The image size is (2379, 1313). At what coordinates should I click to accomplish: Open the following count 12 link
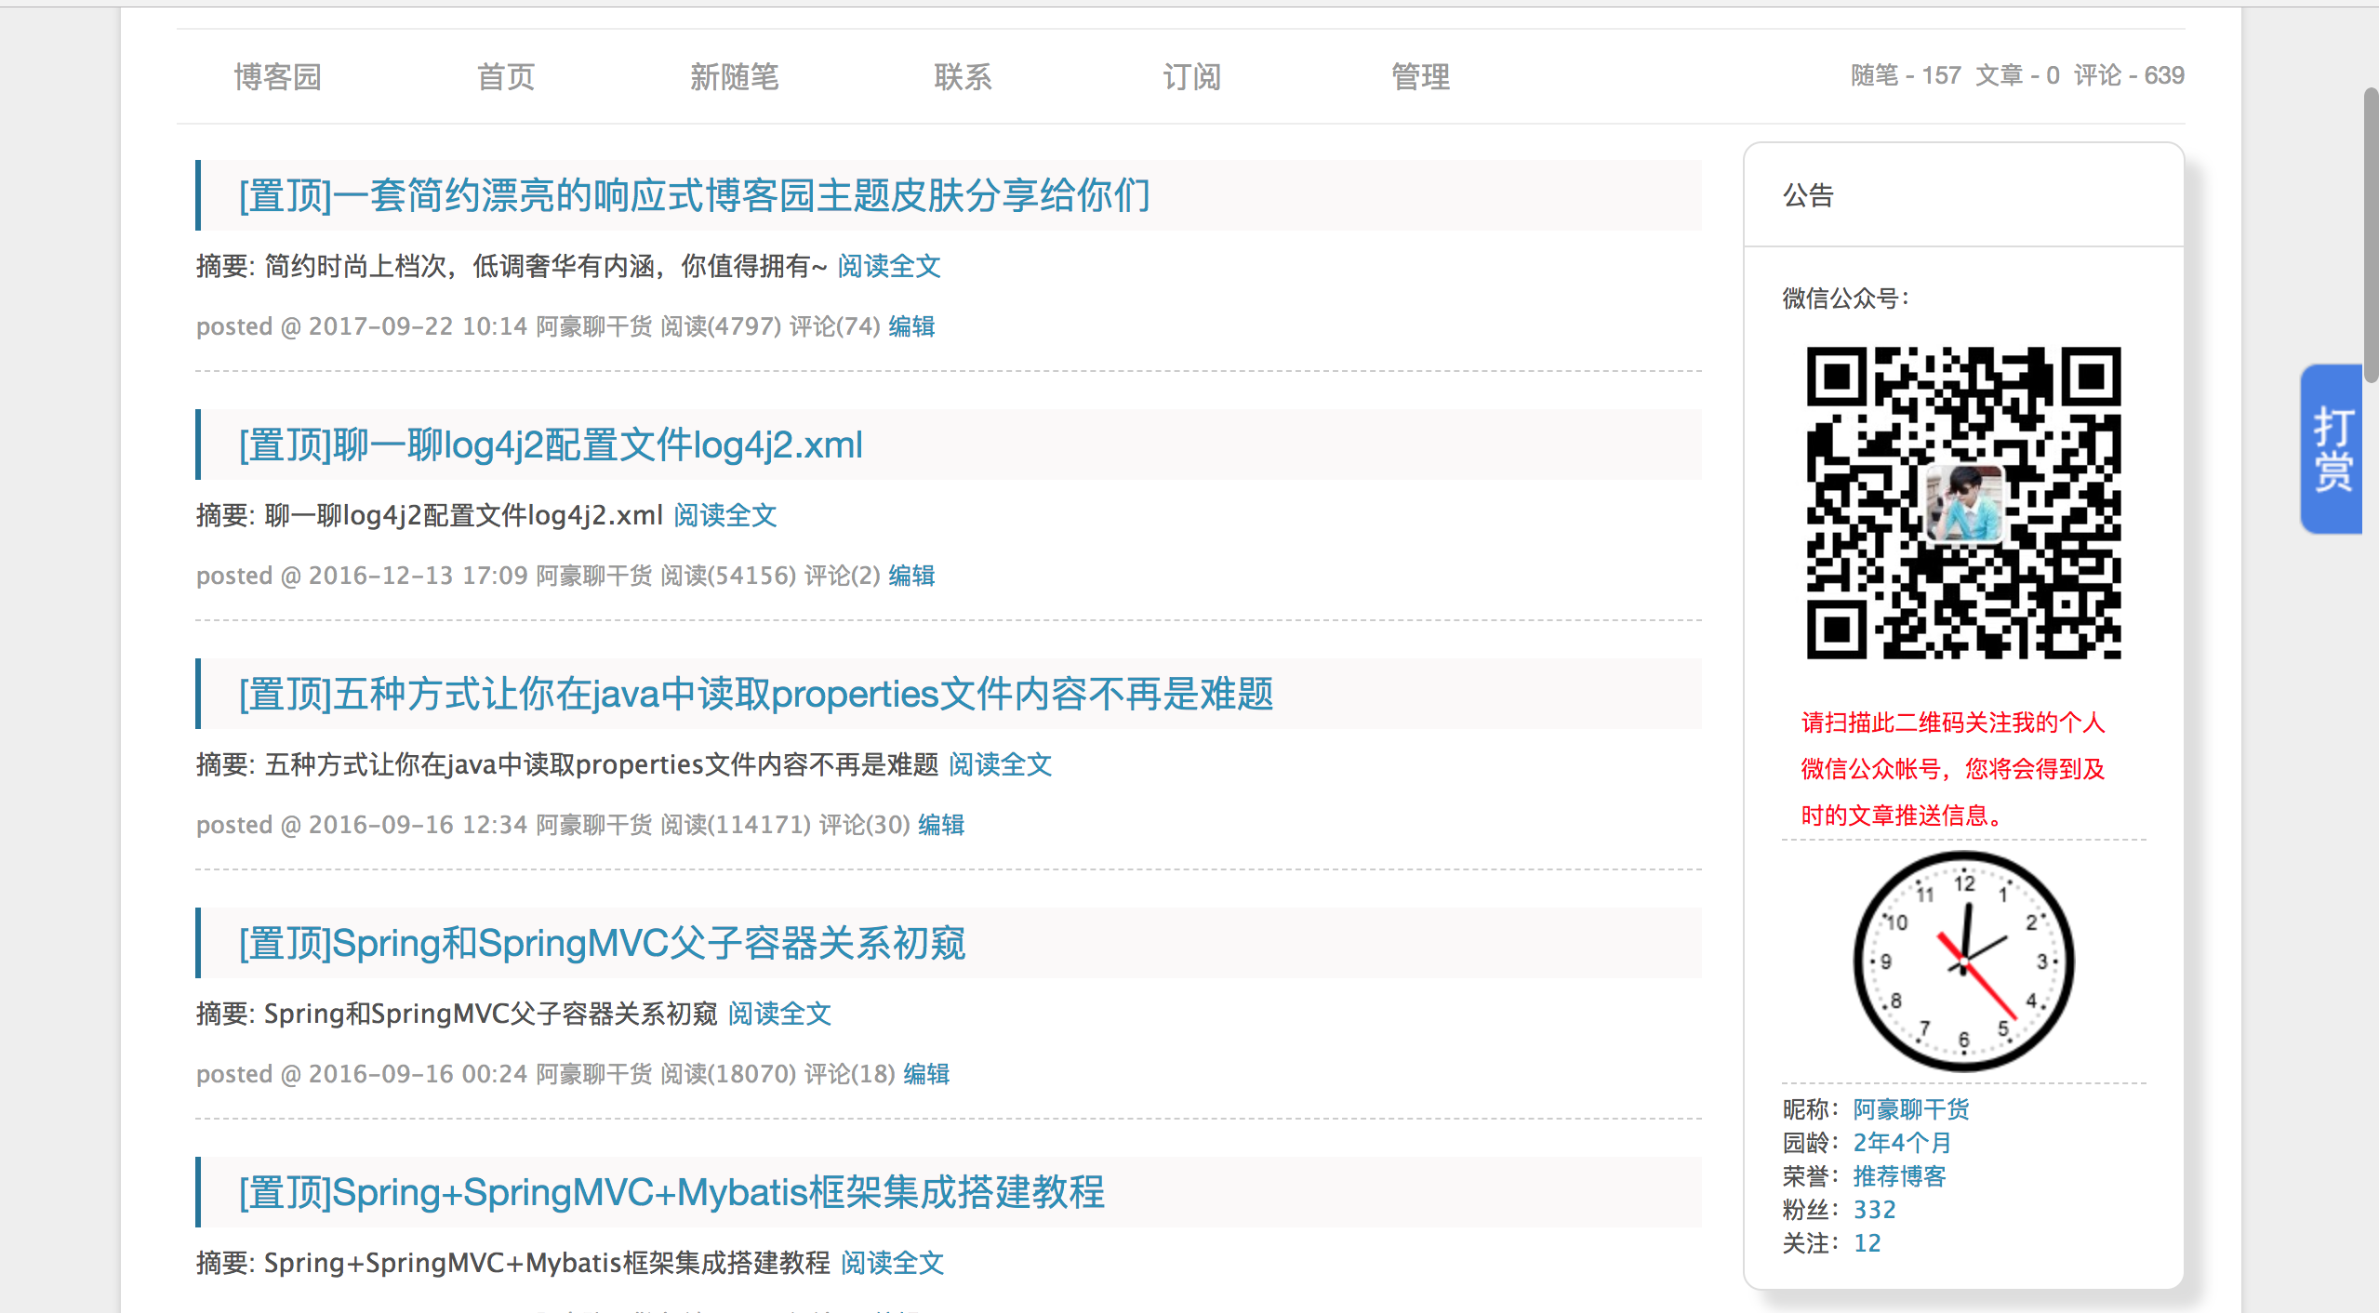click(x=1867, y=1243)
